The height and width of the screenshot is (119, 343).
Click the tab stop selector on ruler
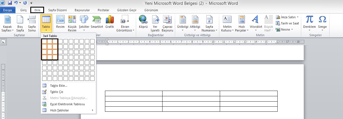coord(3,42)
